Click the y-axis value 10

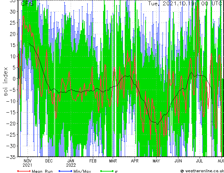(13, 56)
